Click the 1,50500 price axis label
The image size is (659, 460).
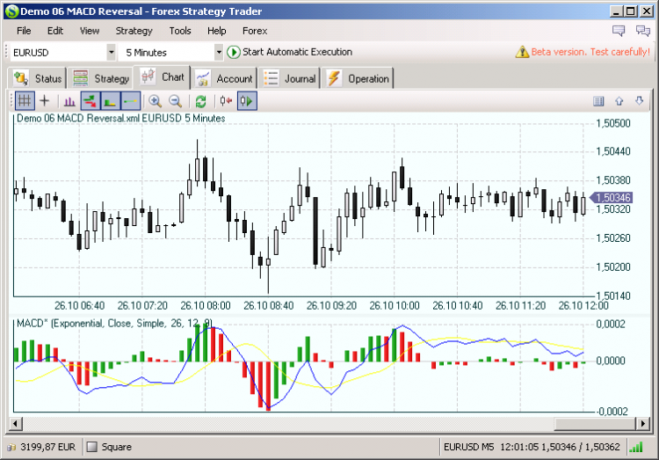click(613, 123)
